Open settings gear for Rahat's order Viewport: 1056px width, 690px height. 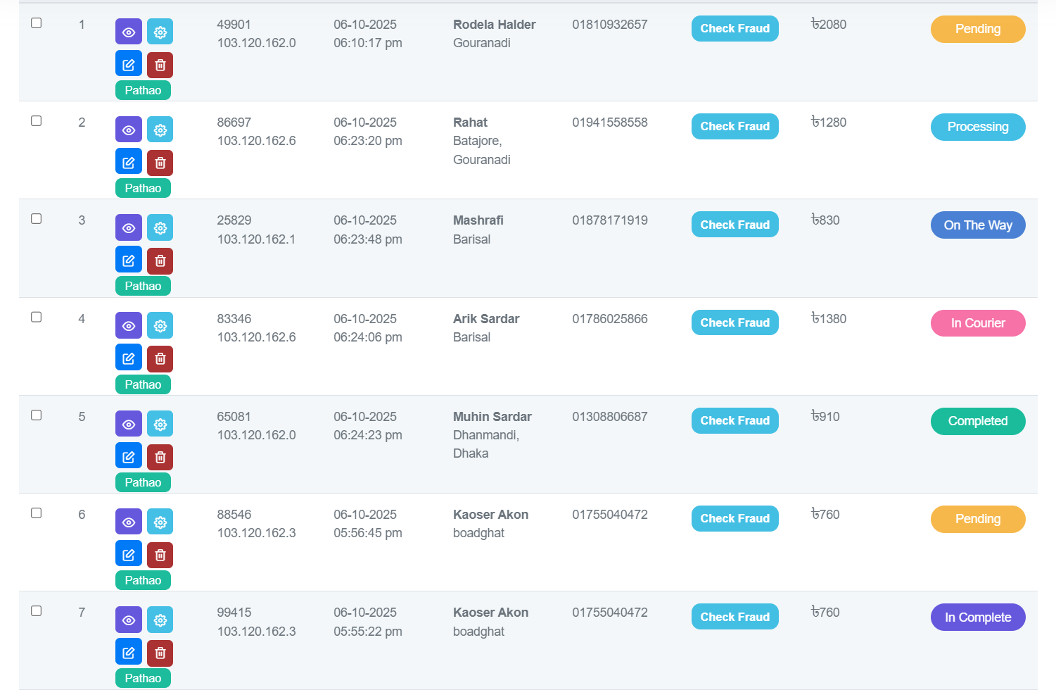coord(160,130)
